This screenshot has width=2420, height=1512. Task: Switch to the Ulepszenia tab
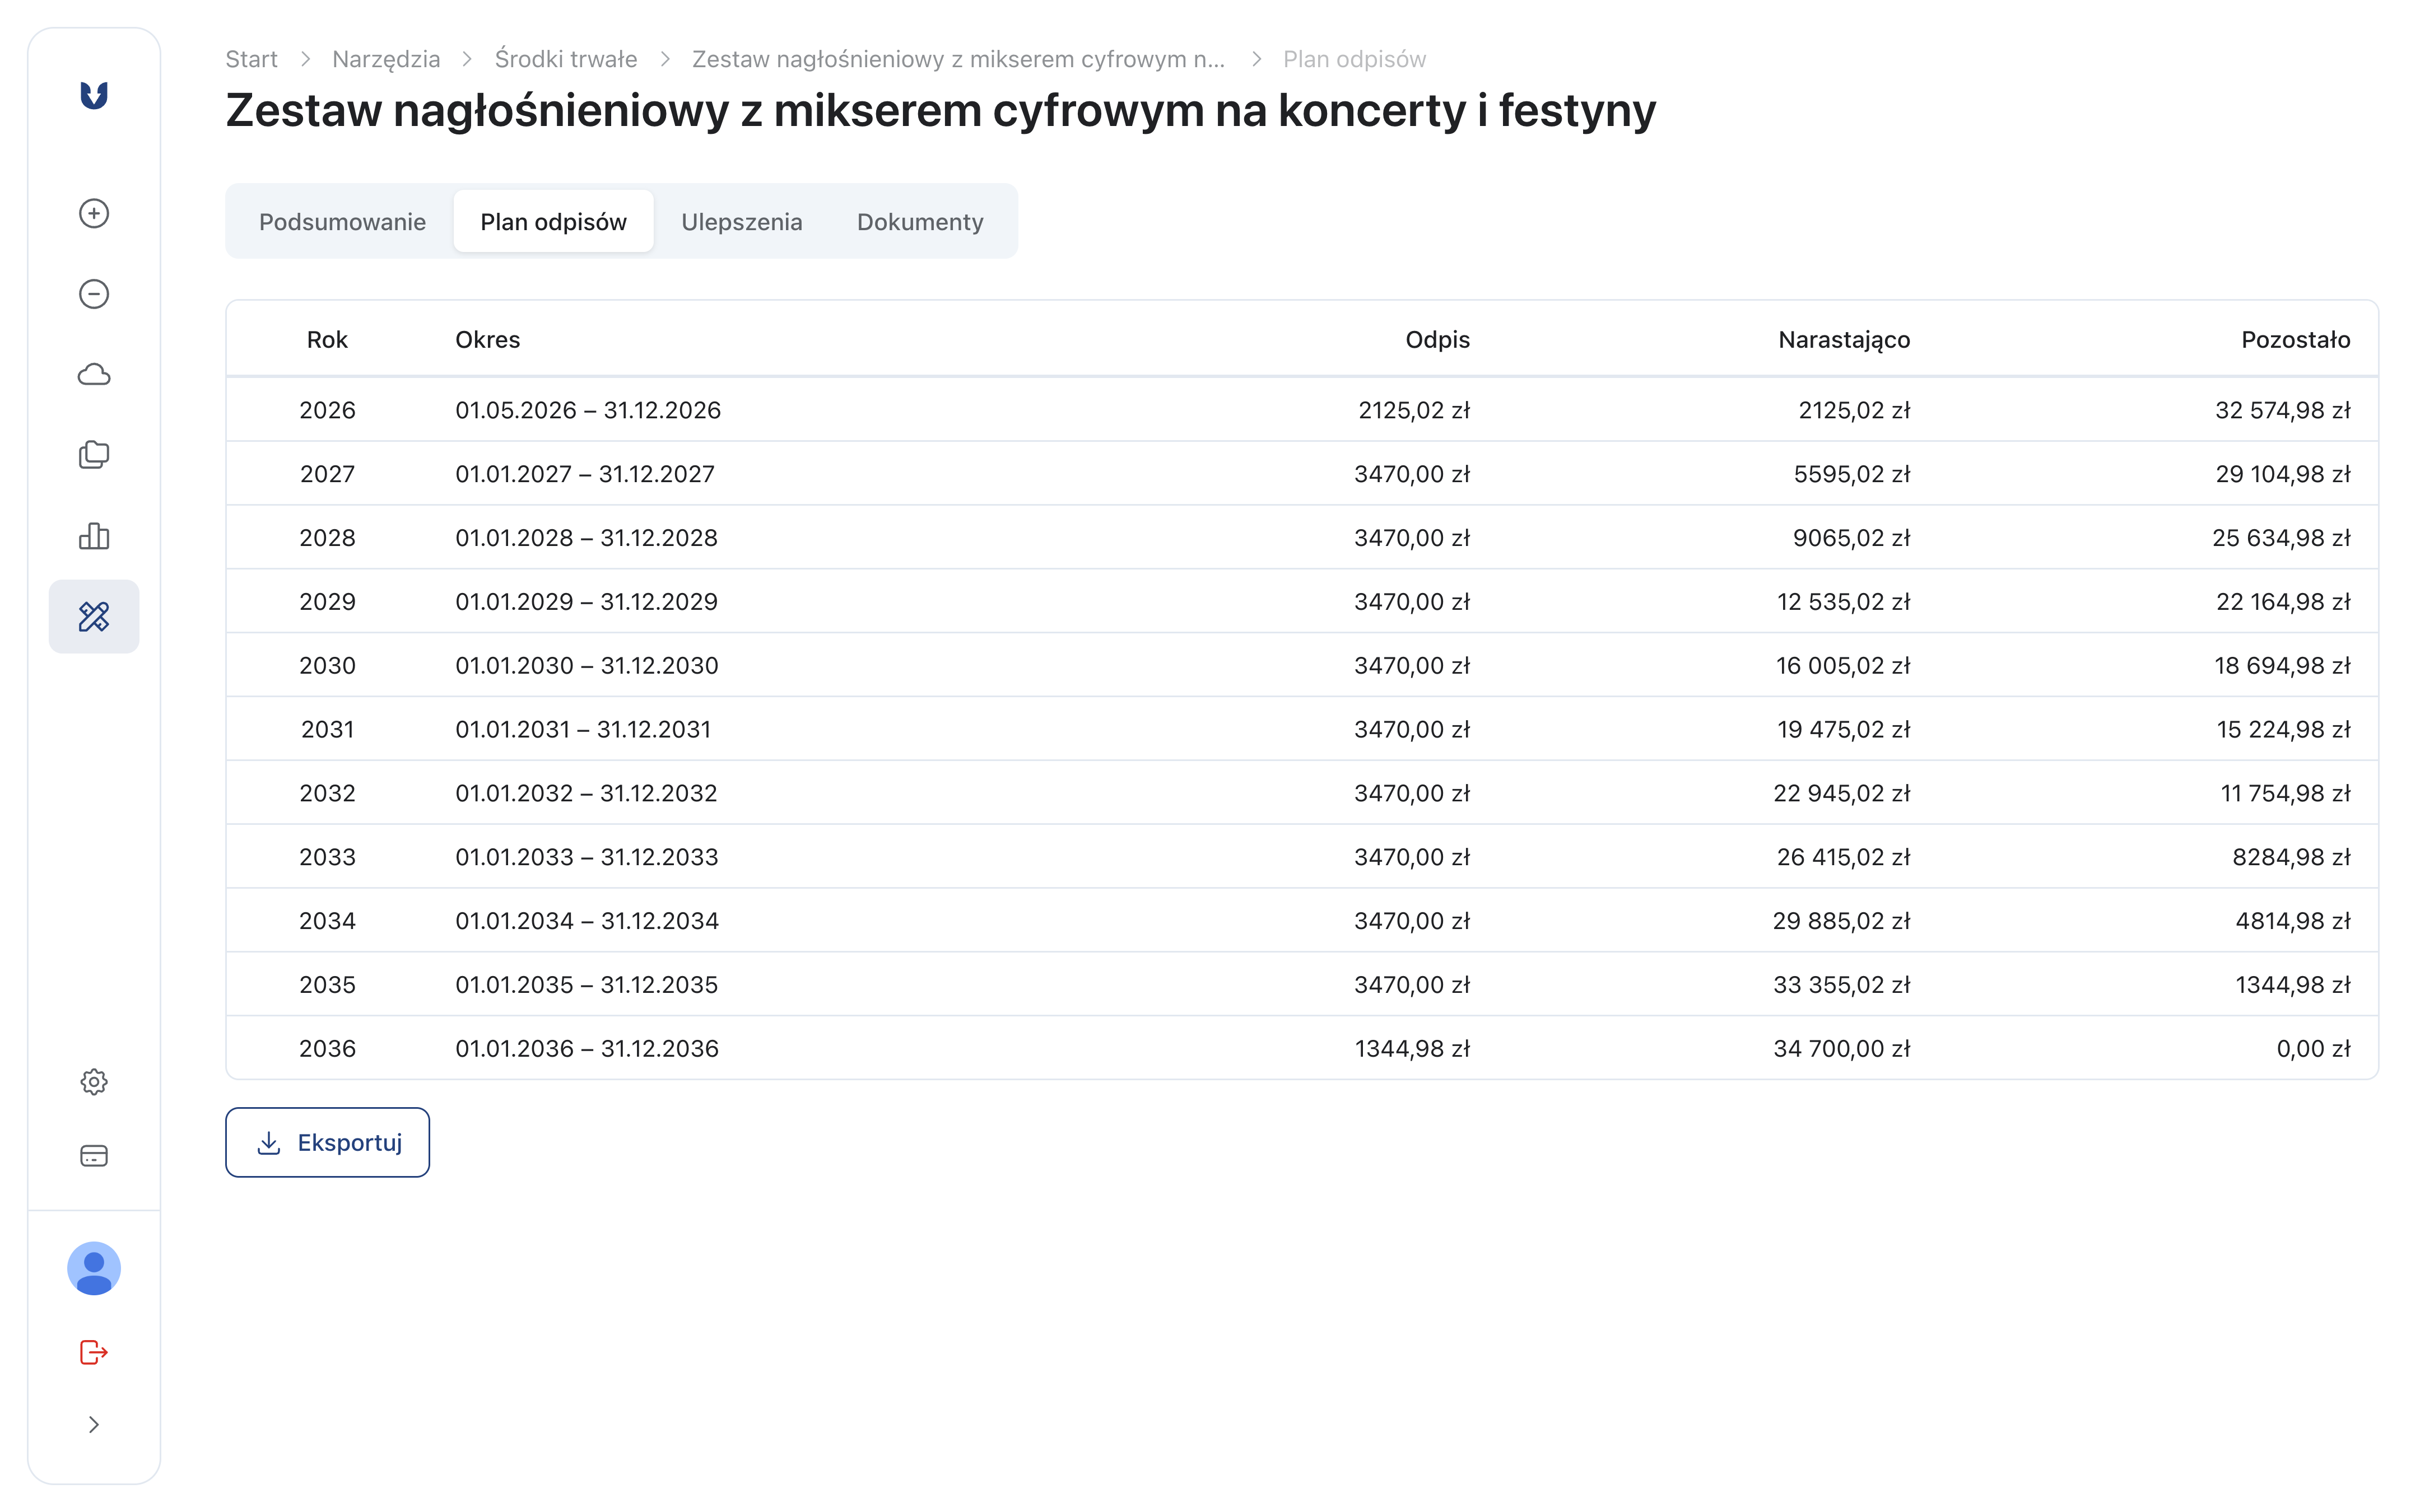point(741,221)
